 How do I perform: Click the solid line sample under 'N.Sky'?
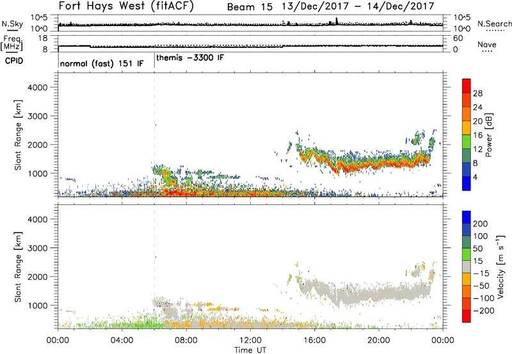click(12, 31)
